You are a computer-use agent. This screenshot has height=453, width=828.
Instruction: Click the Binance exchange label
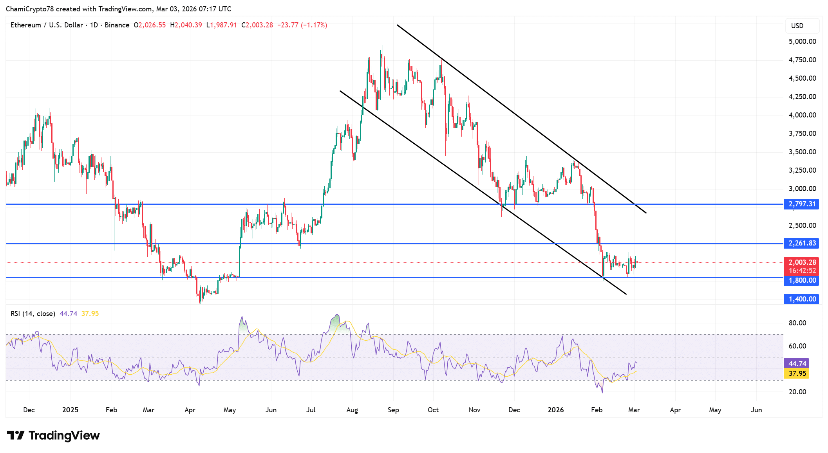tap(116, 25)
